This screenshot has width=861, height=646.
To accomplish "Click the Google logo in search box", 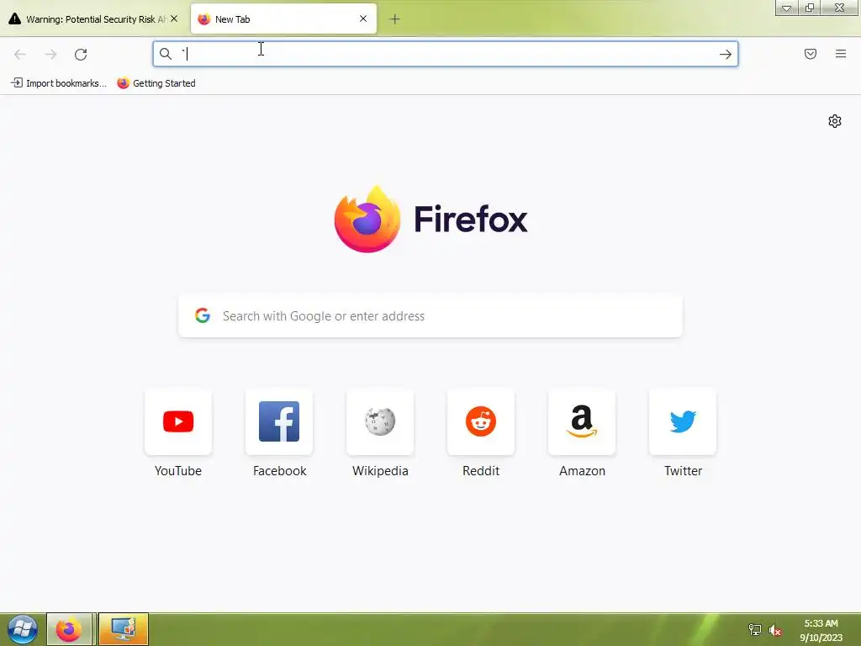I will 203,315.
